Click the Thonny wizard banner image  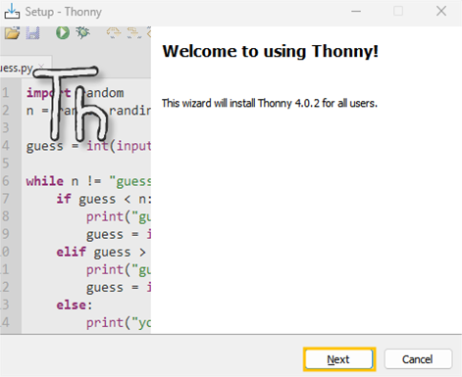click(76, 180)
